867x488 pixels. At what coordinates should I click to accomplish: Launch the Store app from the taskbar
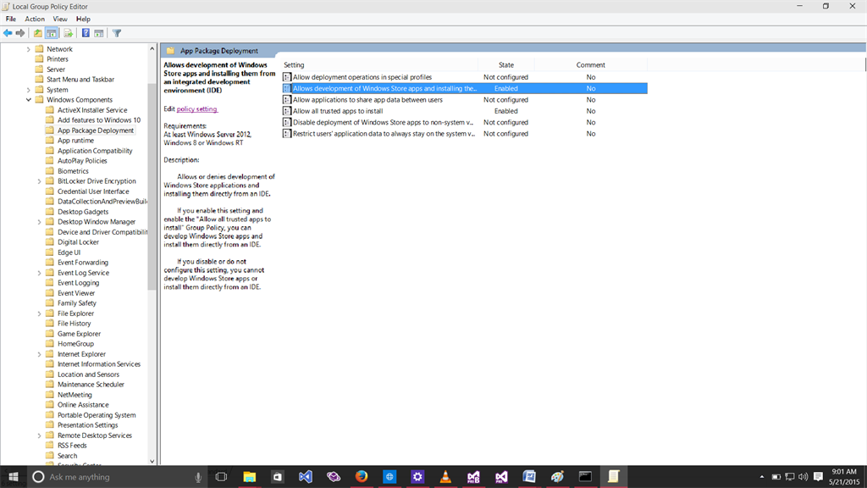pos(278,476)
